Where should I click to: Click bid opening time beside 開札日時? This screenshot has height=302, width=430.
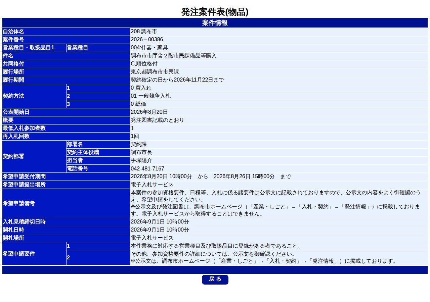[160, 230]
